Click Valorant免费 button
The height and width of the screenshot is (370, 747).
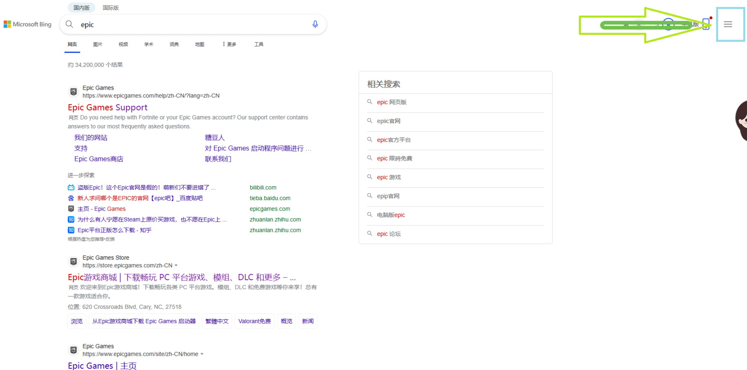tap(255, 321)
